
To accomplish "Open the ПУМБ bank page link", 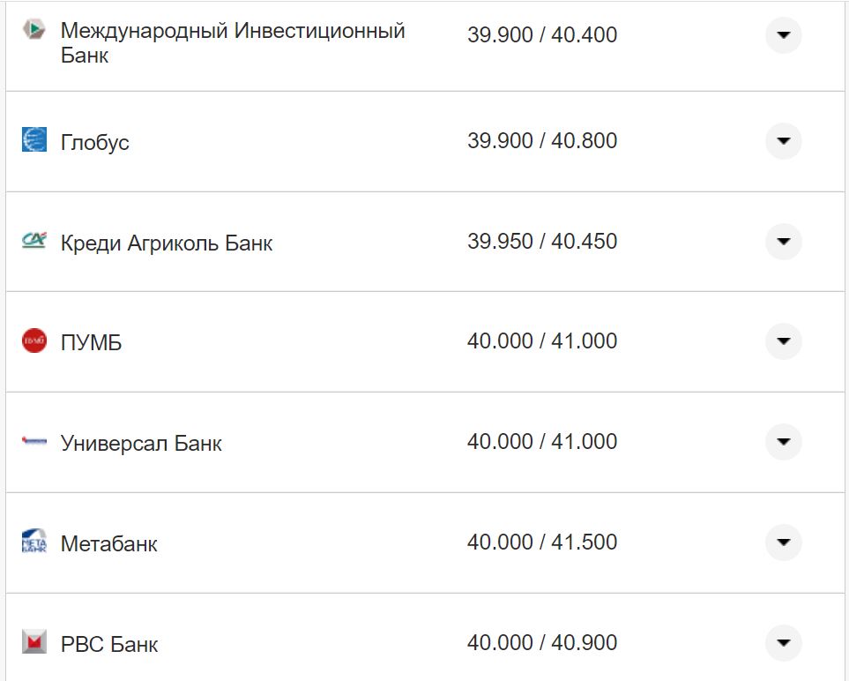I will click(x=91, y=341).
